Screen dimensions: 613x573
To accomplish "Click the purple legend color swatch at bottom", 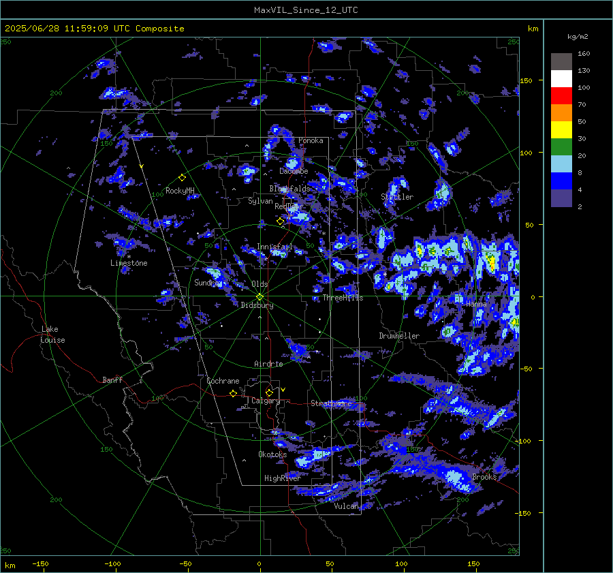I will pos(561,198).
